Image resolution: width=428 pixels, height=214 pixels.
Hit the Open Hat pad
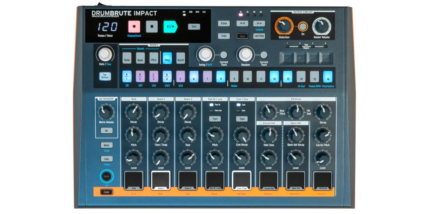click(296, 181)
